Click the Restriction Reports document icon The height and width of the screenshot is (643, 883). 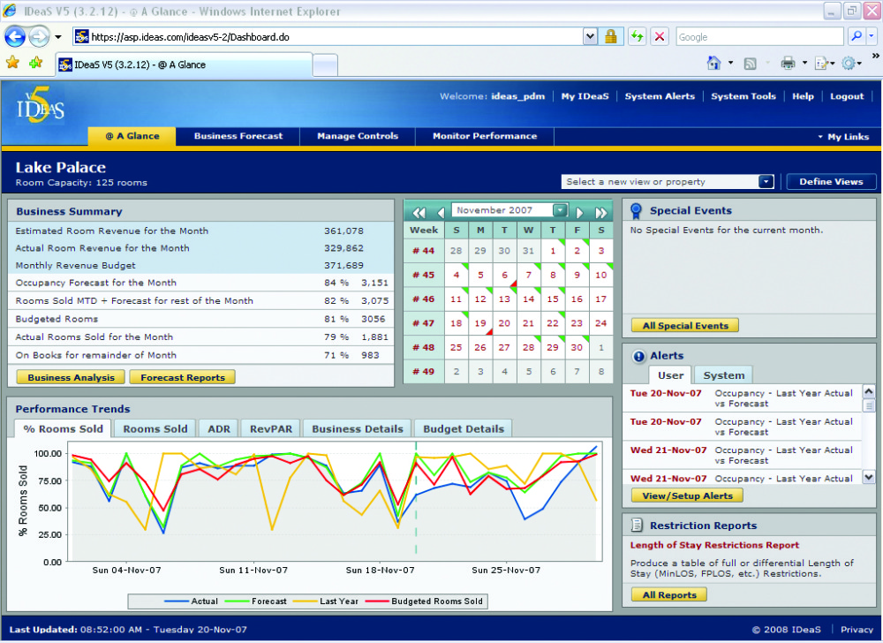pyautogui.click(x=637, y=526)
